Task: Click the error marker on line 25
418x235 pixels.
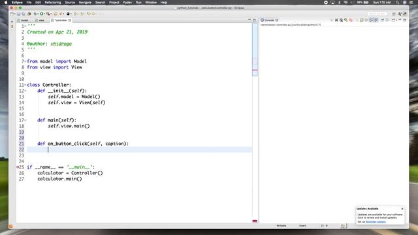Action: [x=18, y=167]
